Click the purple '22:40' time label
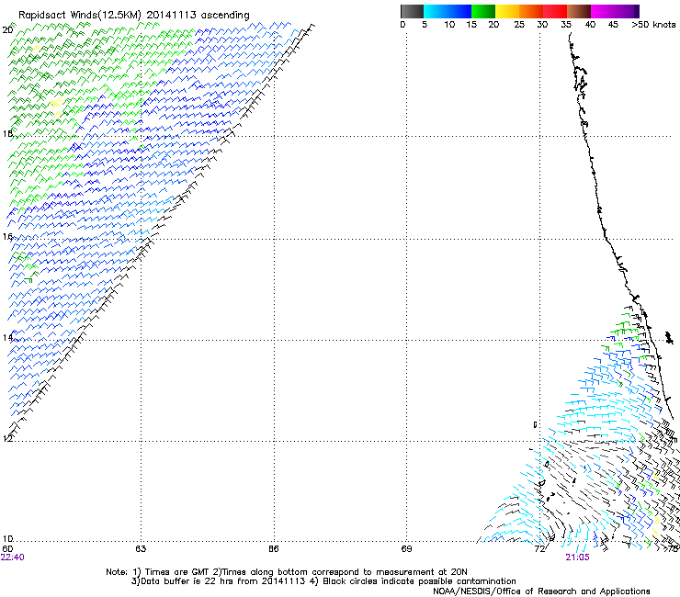Viewport: 680px width, 597px height. click(13, 558)
